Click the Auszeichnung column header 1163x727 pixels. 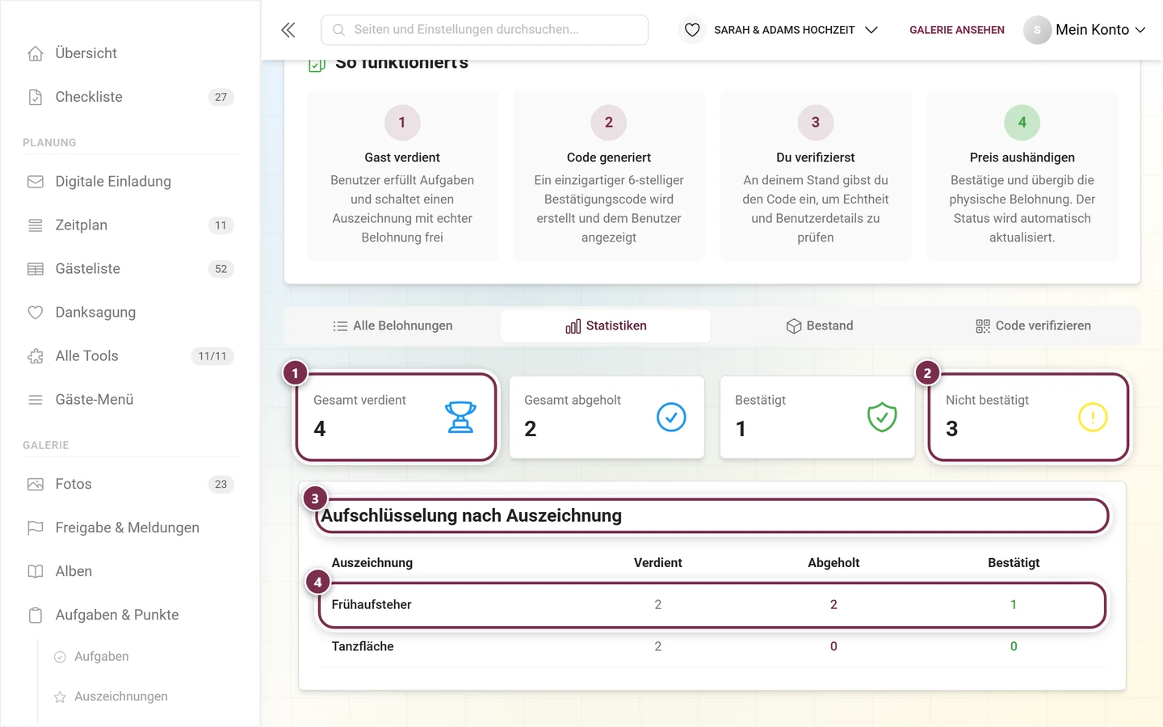pyautogui.click(x=372, y=563)
